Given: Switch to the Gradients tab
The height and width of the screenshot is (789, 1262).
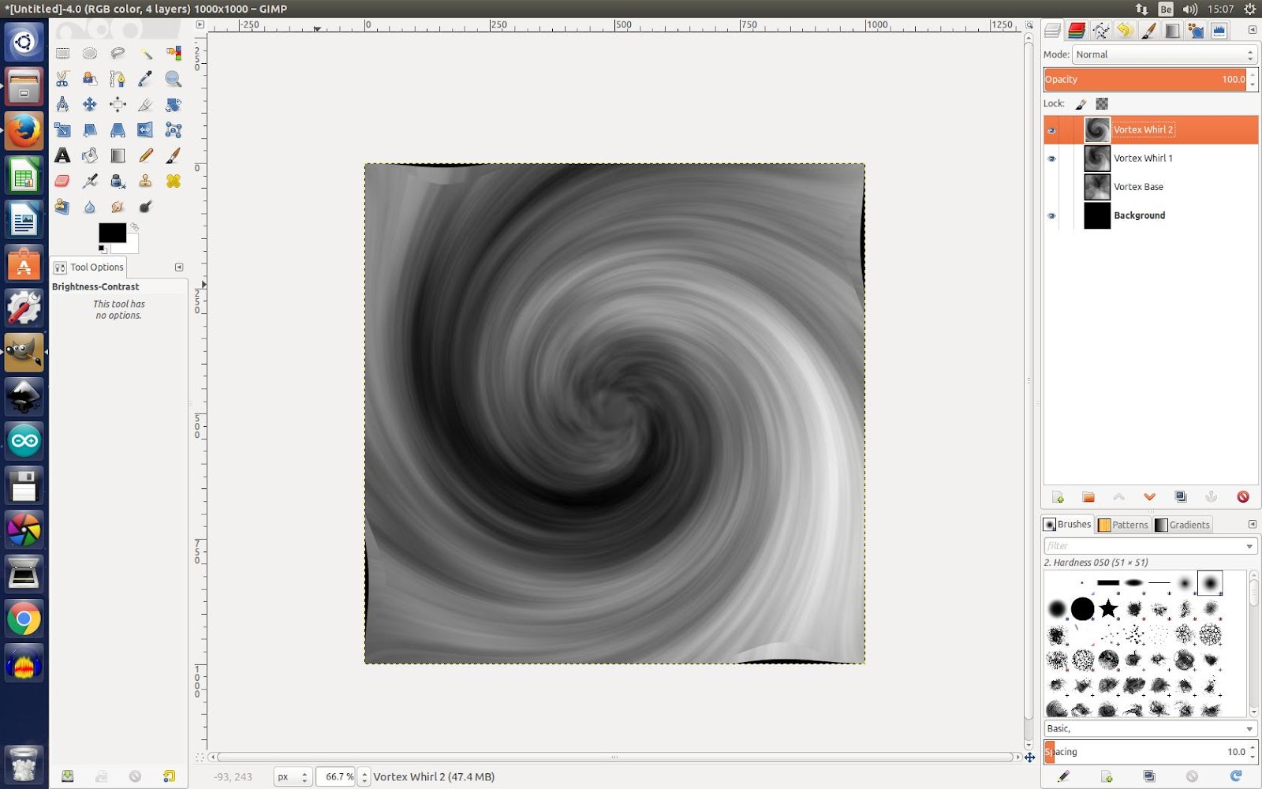Looking at the screenshot, I should [1183, 524].
